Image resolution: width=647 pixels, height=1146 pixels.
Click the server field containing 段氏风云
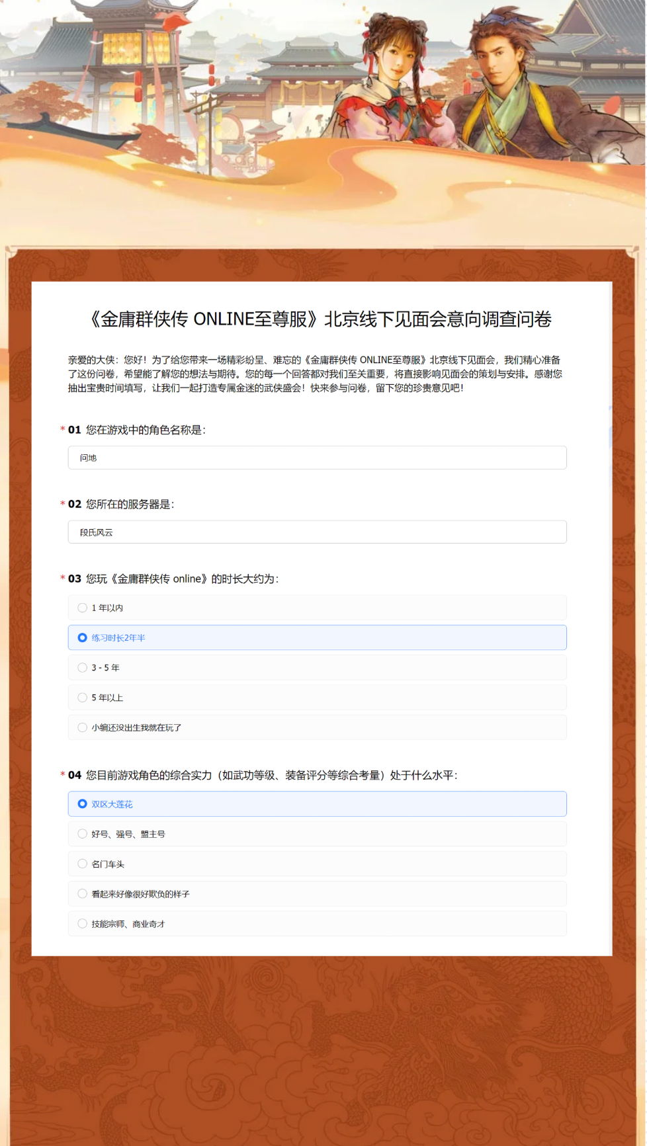[x=317, y=532]
